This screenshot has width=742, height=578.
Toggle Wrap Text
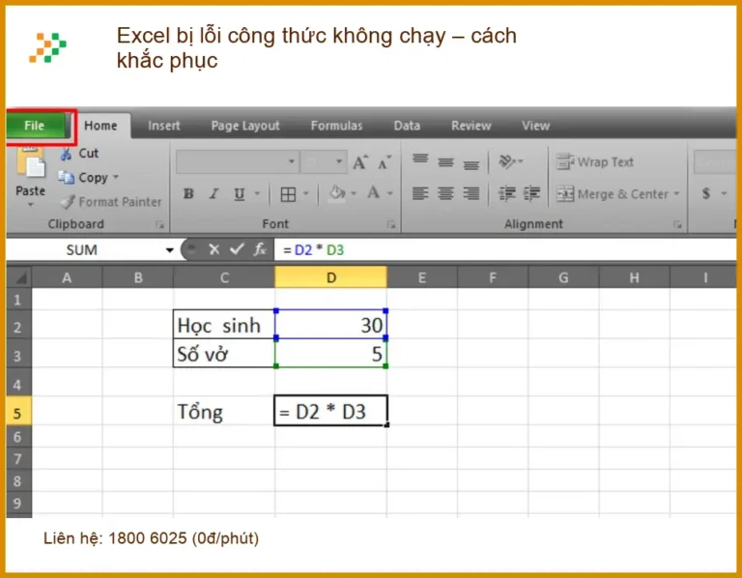[595, 161]
